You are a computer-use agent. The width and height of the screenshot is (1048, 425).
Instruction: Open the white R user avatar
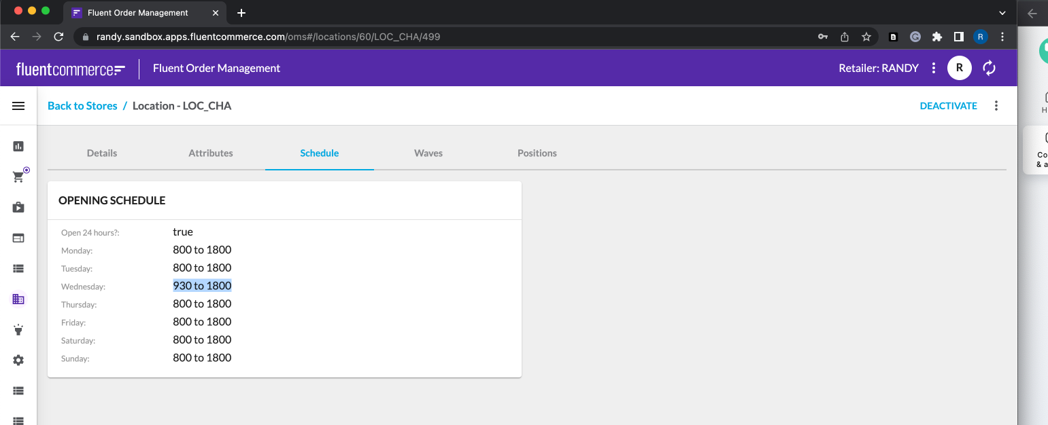point(959,68)
